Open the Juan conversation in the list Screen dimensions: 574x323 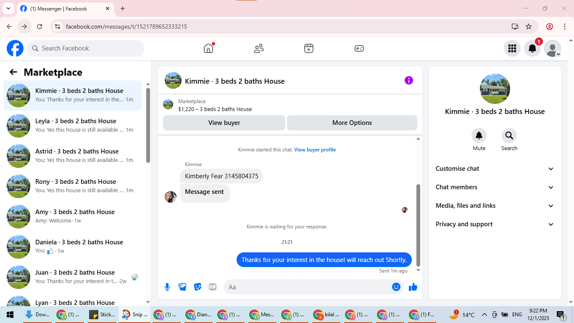tap(72, 277)
